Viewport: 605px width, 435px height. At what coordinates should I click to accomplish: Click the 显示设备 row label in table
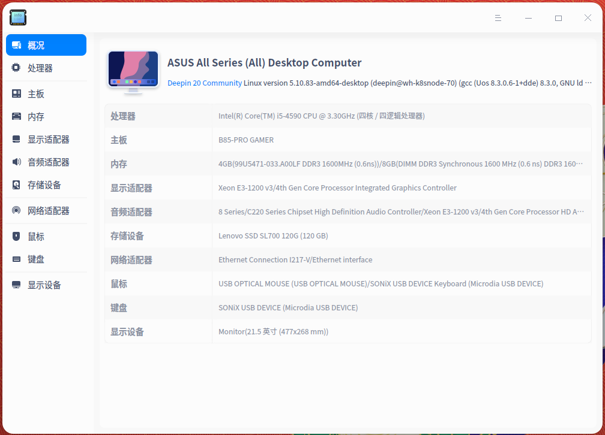127,331
